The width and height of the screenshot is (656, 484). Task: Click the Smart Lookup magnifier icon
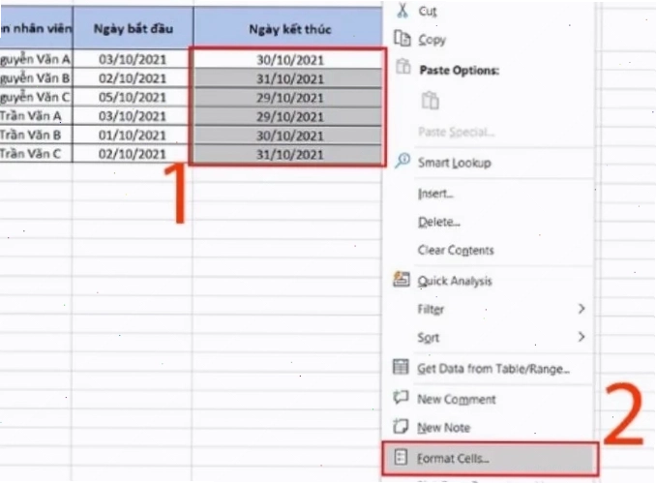[403, 161]
